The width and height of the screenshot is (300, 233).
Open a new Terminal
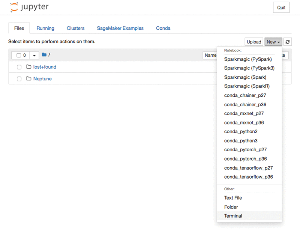pos(249,216)
